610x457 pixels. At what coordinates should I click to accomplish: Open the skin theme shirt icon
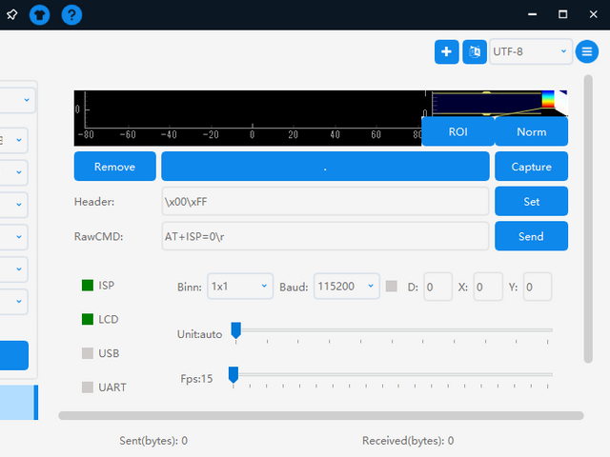[39, 15]
